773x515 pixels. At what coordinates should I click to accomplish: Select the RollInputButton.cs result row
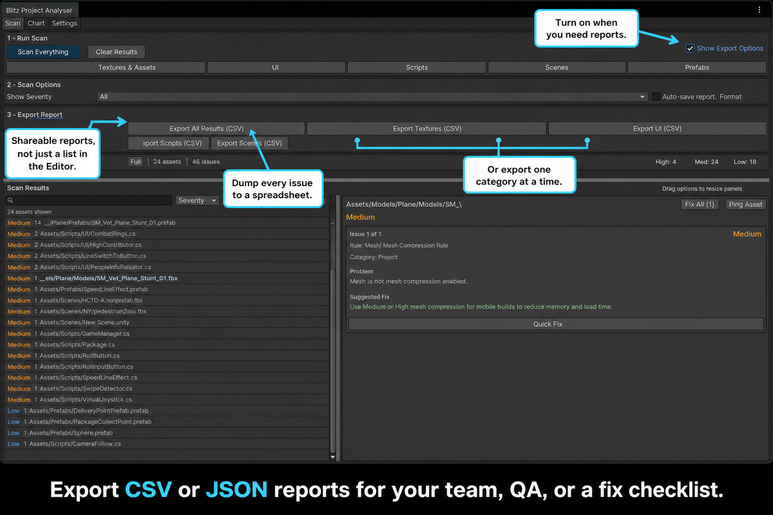click(x=166, y=366)
